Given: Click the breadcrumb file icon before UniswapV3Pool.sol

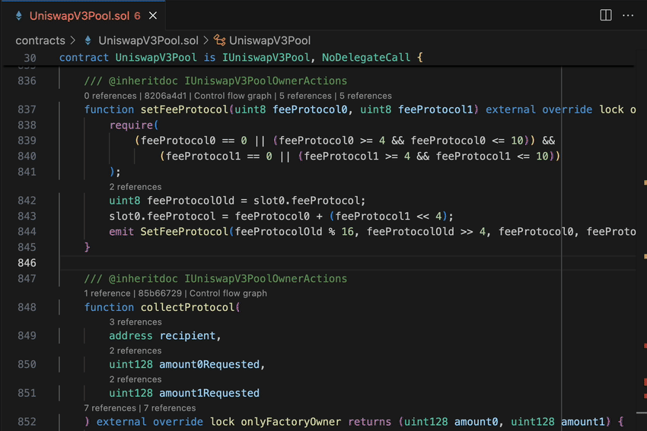Looking at the screenshot, I should 88,40.
